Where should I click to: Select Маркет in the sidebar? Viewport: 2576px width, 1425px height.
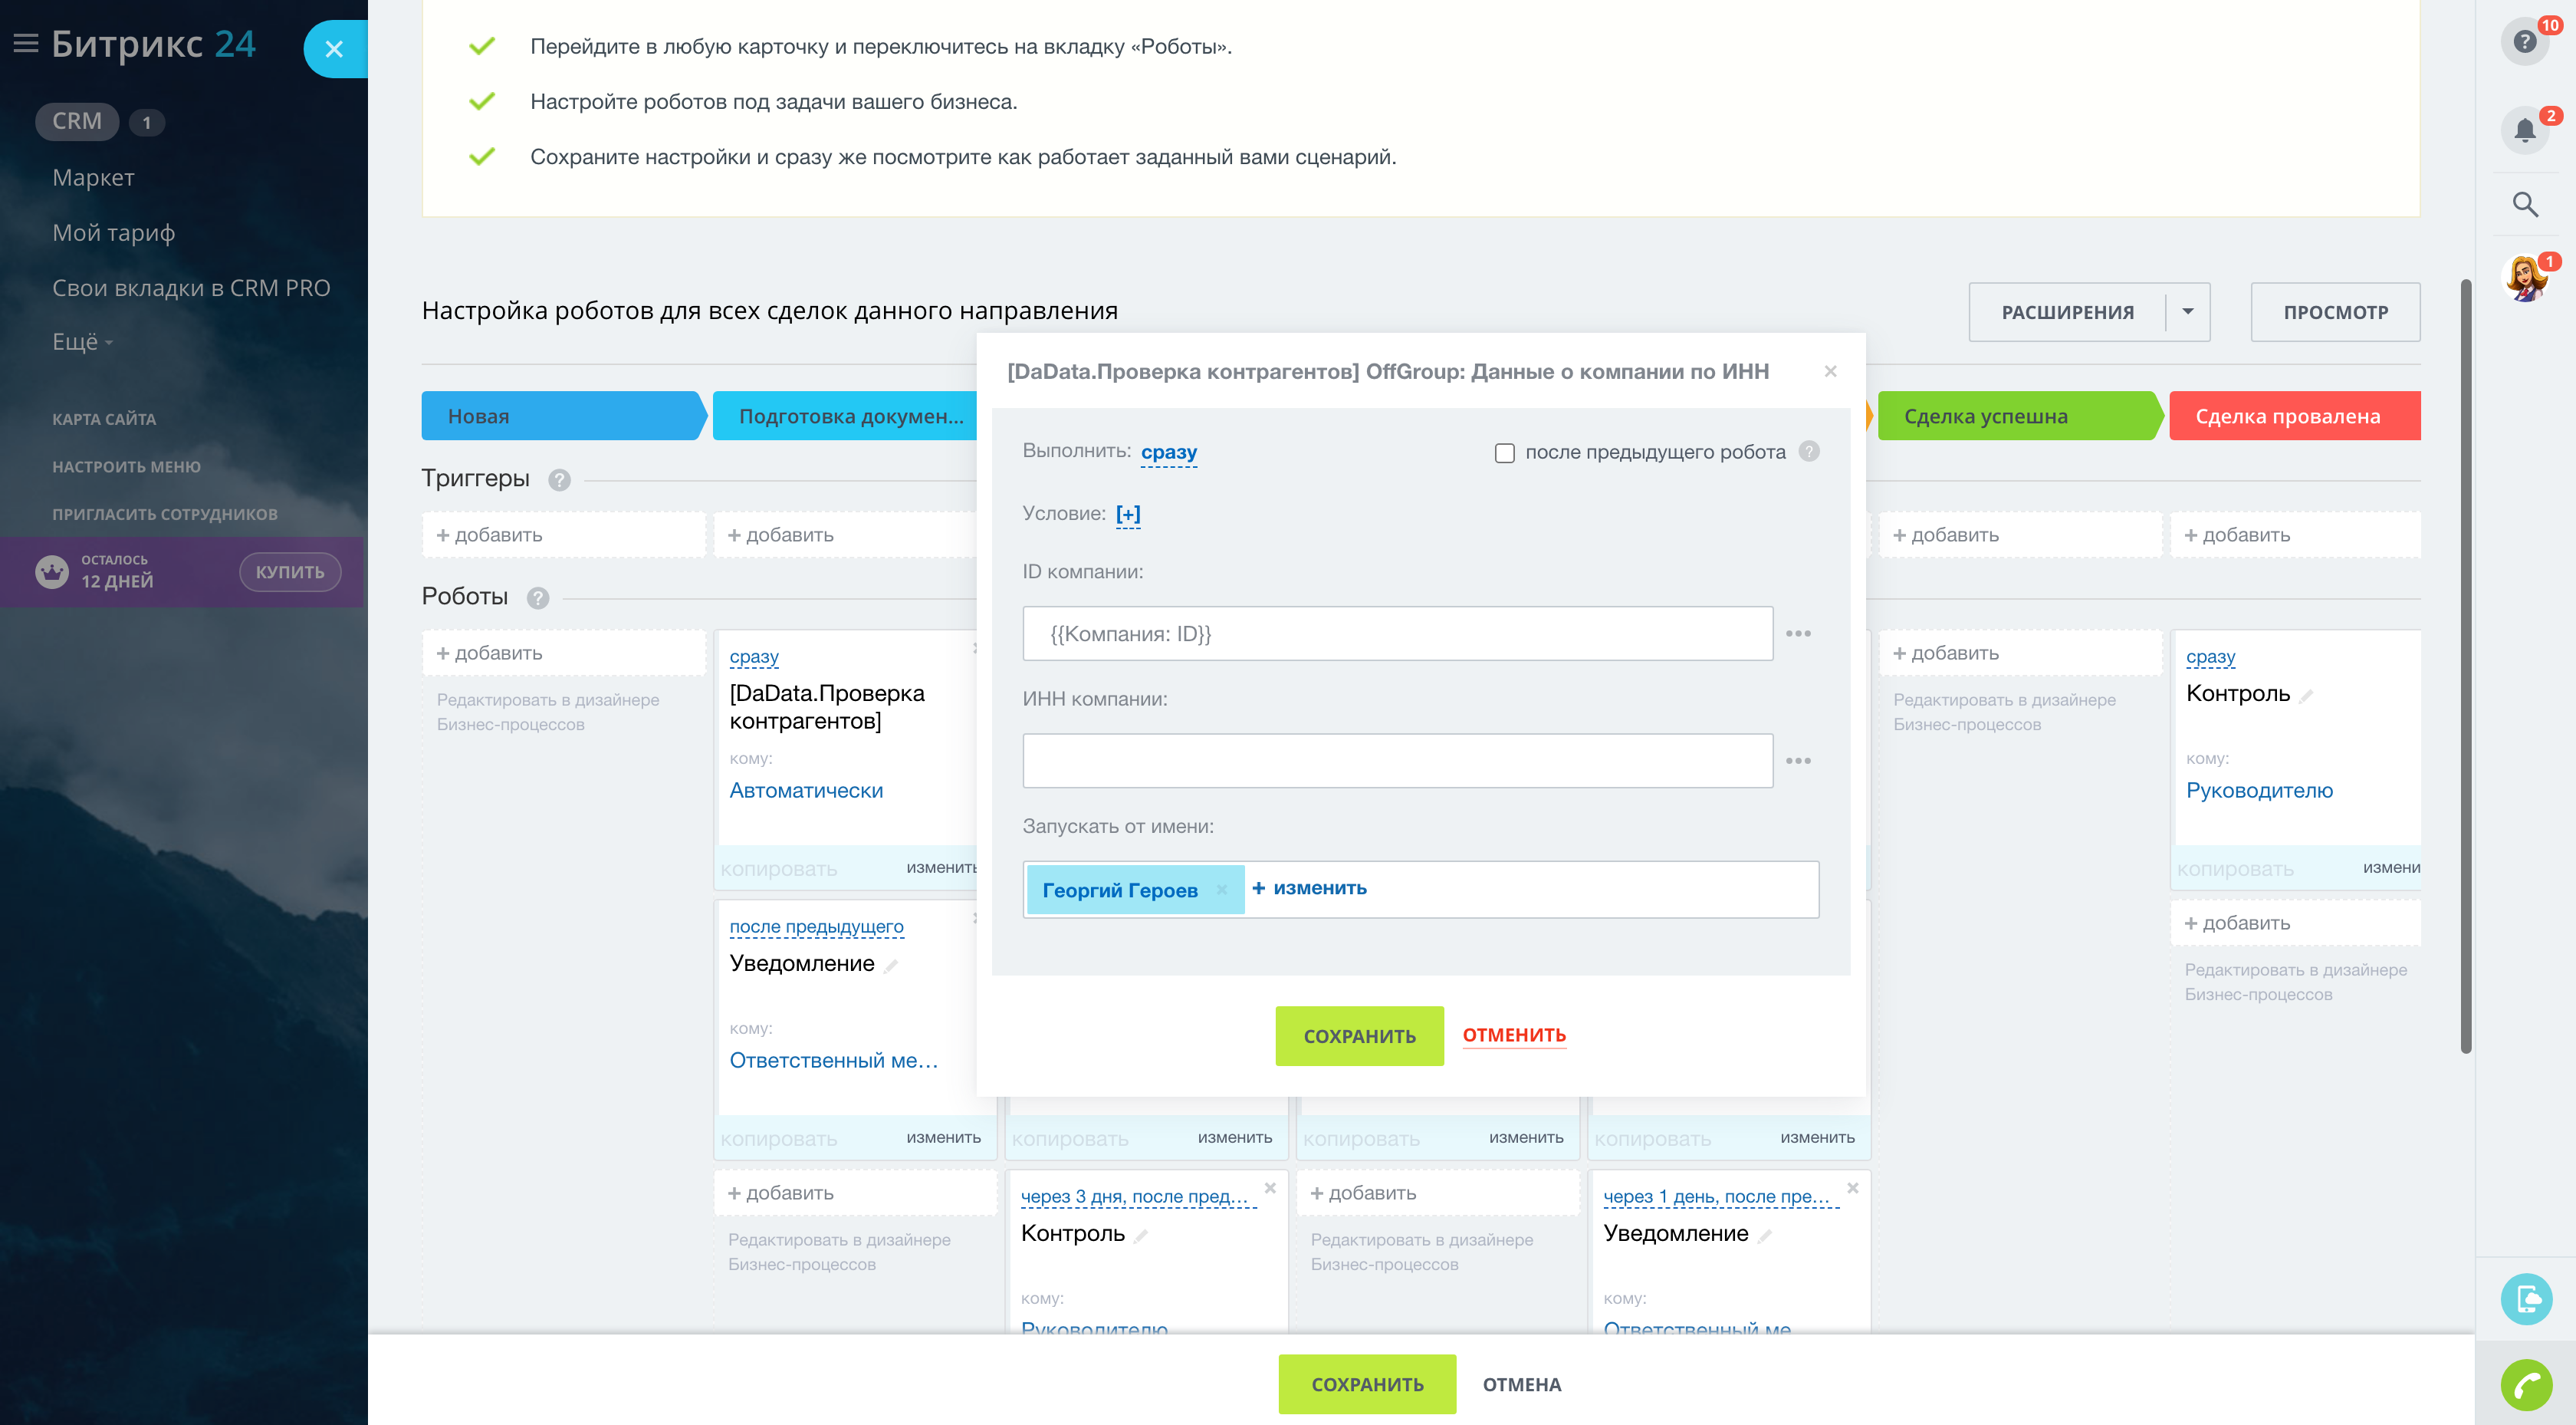pyautogui.click(x=93, y=177)
